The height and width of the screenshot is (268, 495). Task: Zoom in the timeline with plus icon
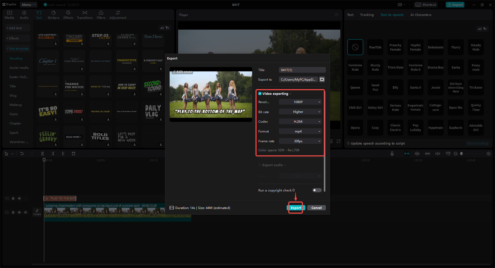tap(489, 154)
